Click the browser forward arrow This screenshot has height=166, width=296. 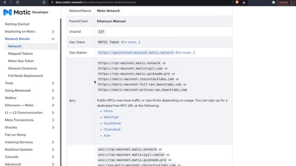(x=11, y=2)
